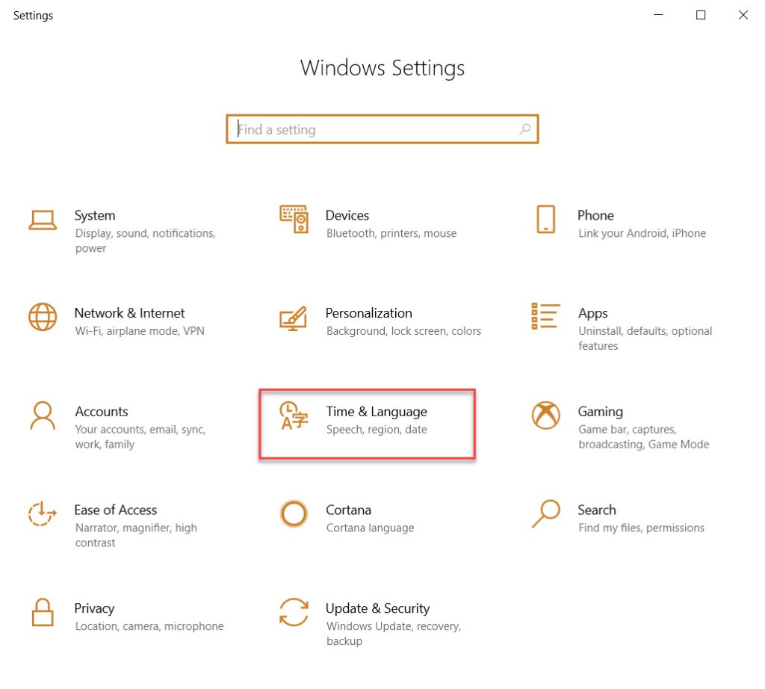The height and width of the screenshot is (689, 765).
Task: Click the Cortana circle icon
Action: (x=294, y=514)
